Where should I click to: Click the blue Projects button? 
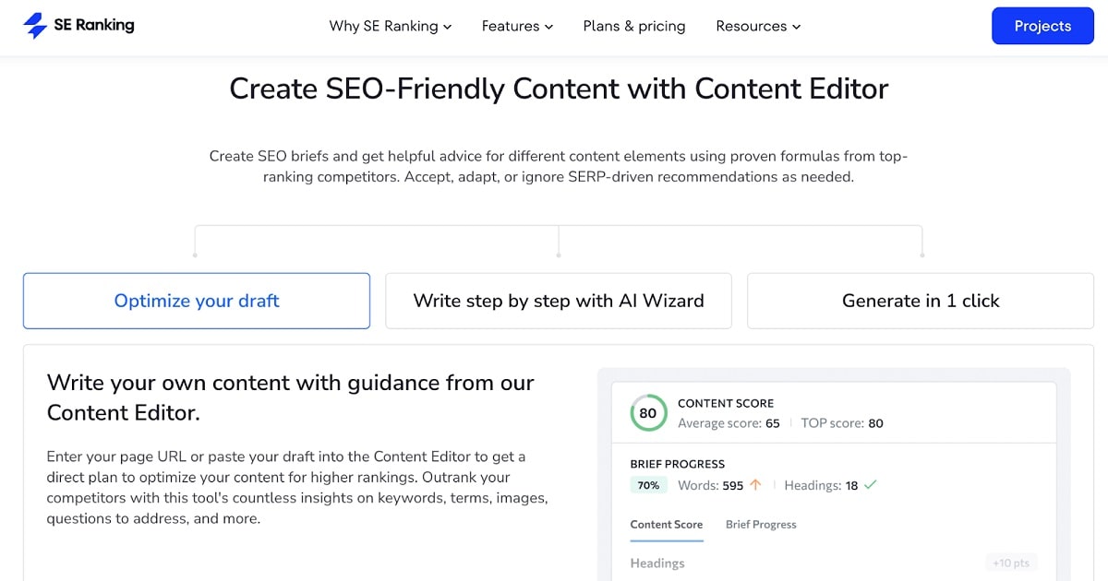(x=1042, y=25)
